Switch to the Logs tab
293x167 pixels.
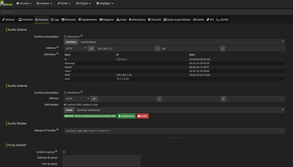(x=55, y=20)
